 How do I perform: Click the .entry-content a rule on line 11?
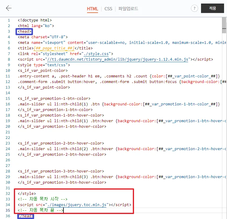click(x=119, y=76)
